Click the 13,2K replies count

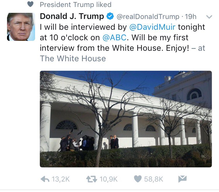coord(61,179)
